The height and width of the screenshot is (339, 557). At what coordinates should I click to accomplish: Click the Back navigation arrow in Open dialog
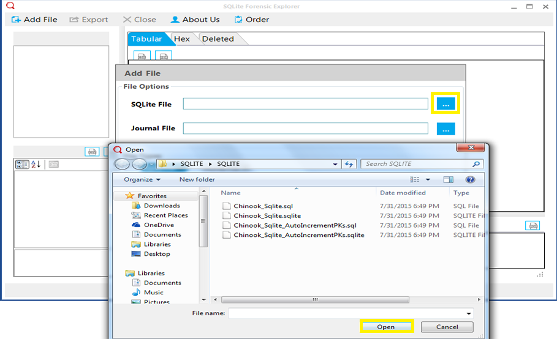[x=122, y=164]
